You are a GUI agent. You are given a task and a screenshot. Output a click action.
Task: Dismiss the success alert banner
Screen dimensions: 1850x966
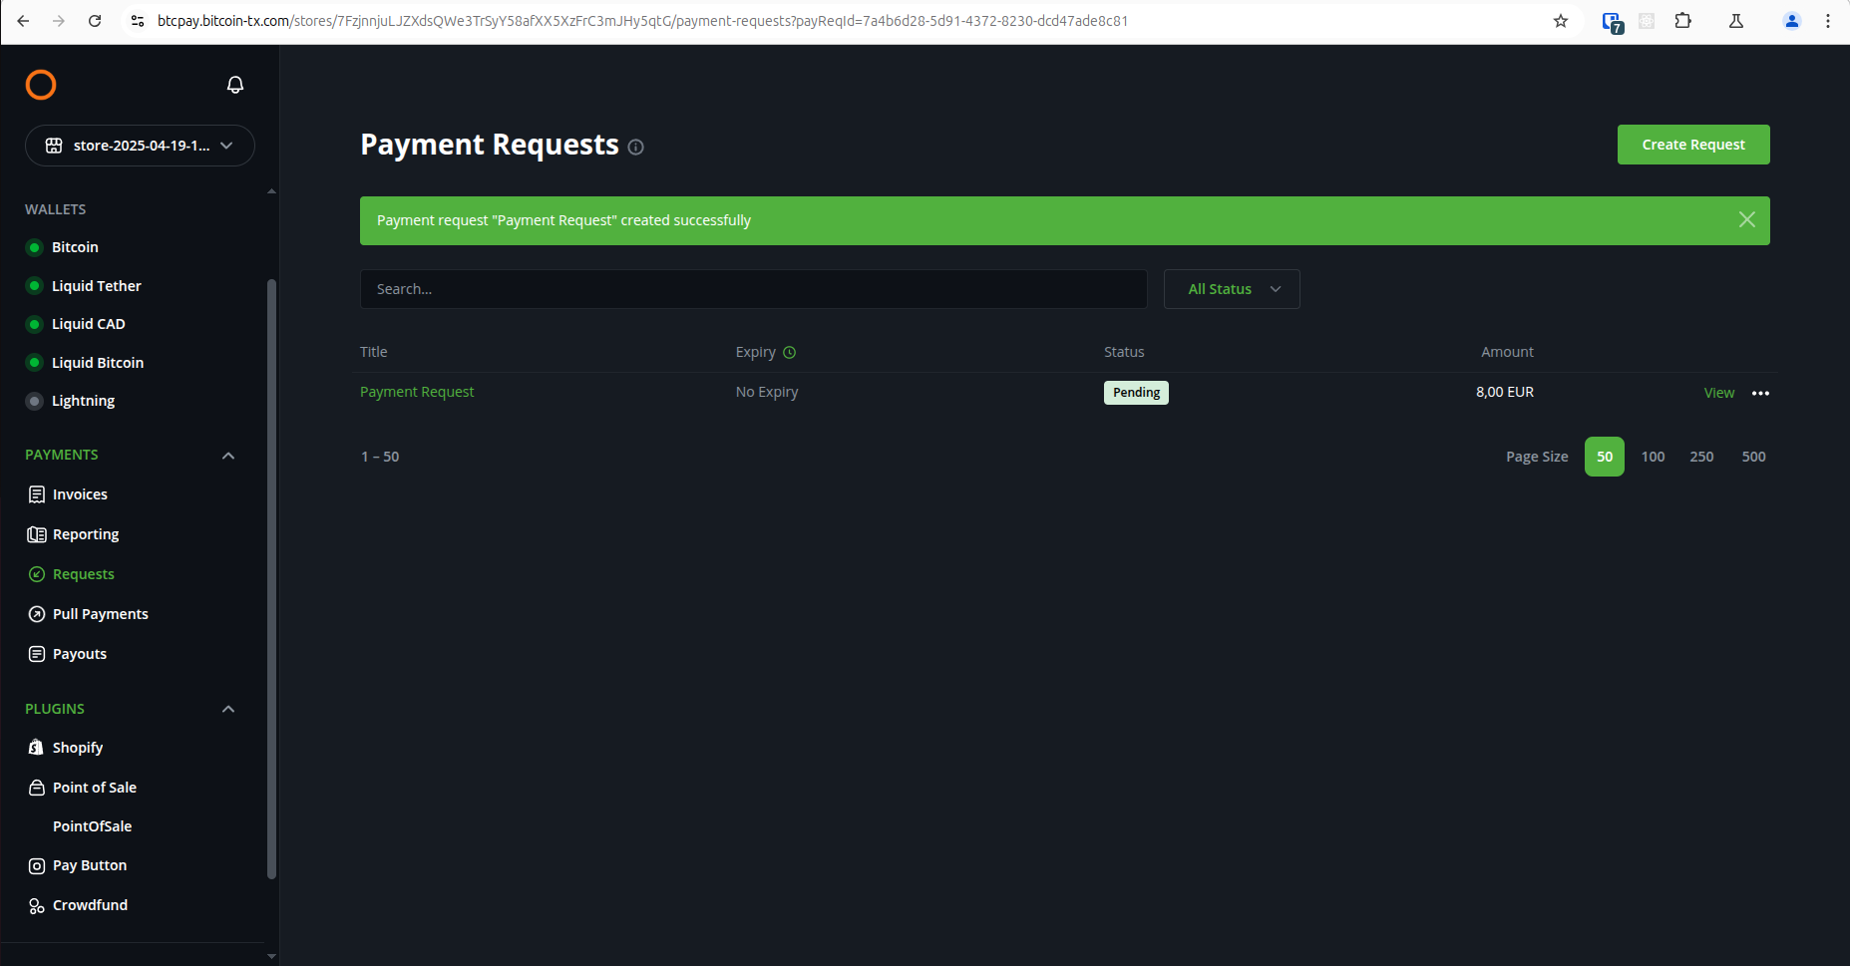pos(1747,219)
